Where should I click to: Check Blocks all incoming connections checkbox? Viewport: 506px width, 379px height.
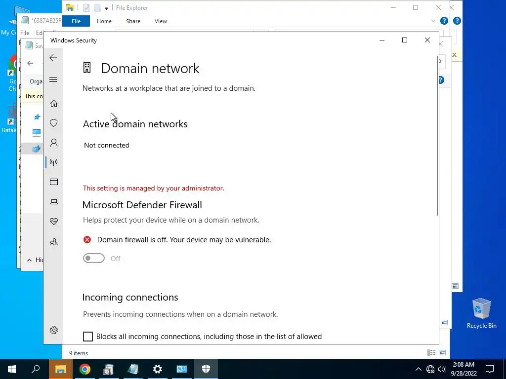click(88, 337)
